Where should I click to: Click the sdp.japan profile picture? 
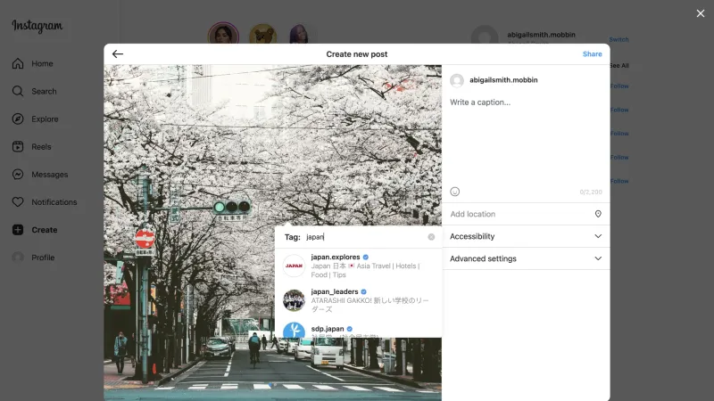click(x=294, y=330)
